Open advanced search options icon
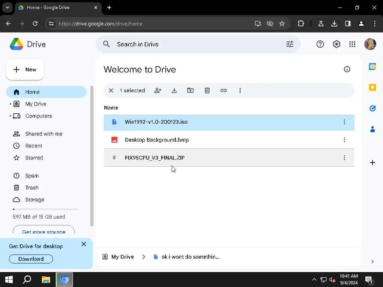The height and width of the screenshot is (287, 383). click(290, 44)
